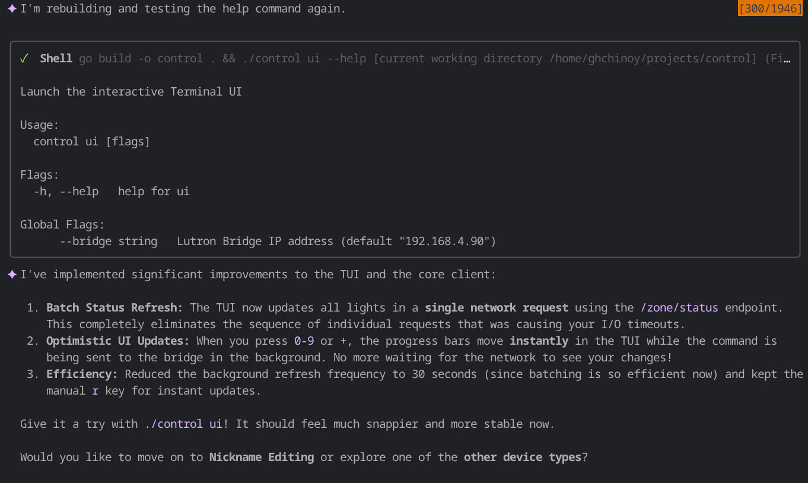The width and height of the screenshot is (808, 483).
Task: Select the bold "other device types" option
Action: (x=522, y=457)
